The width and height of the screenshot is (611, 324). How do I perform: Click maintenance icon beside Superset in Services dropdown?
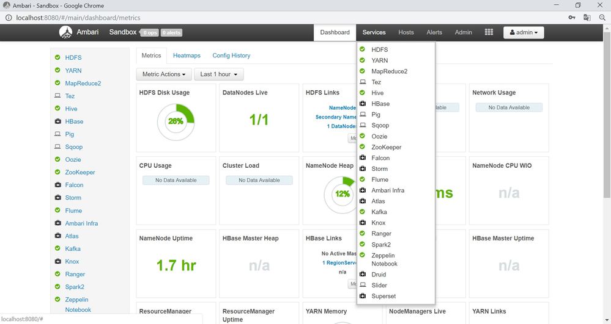click(x=363, y=296)
